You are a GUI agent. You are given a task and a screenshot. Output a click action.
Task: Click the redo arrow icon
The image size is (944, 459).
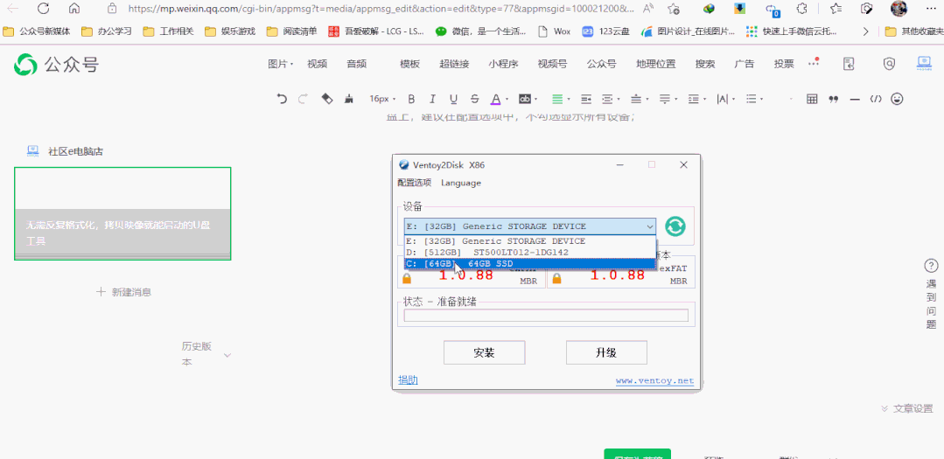point(304,100)
